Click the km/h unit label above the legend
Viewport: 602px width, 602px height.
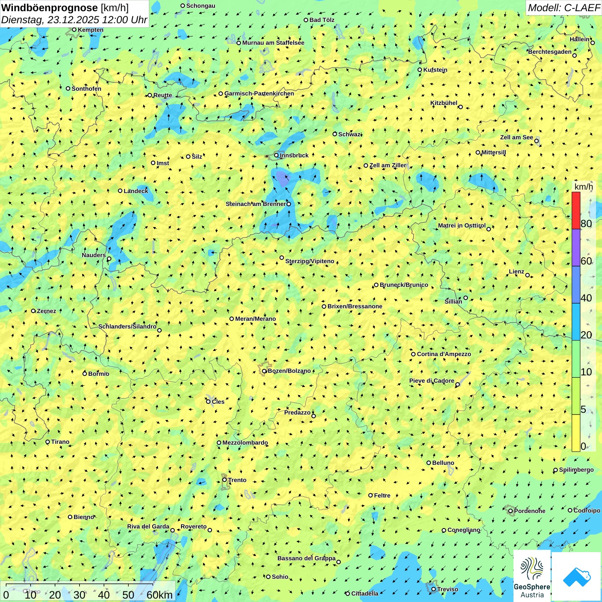point(584,187)
